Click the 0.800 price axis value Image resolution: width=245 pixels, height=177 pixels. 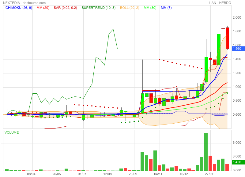237,101
